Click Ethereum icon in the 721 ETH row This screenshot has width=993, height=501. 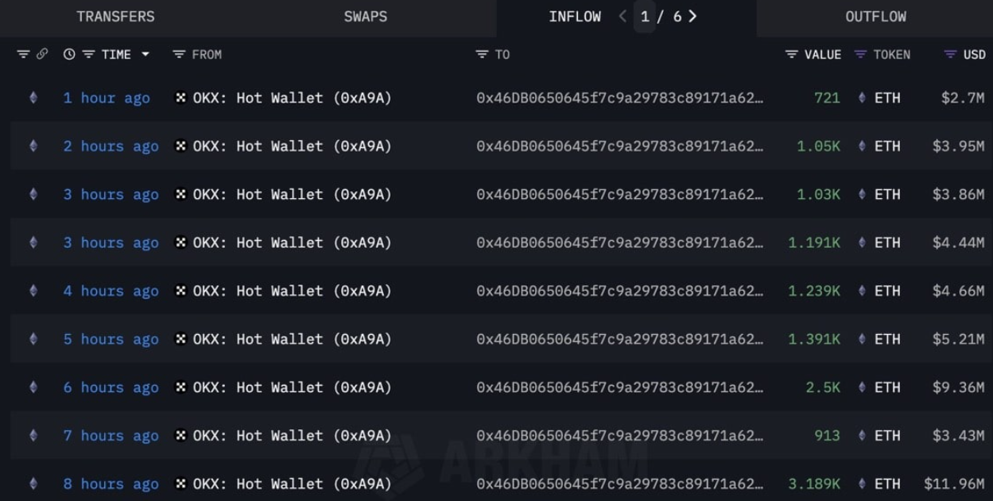pos(863,99)
